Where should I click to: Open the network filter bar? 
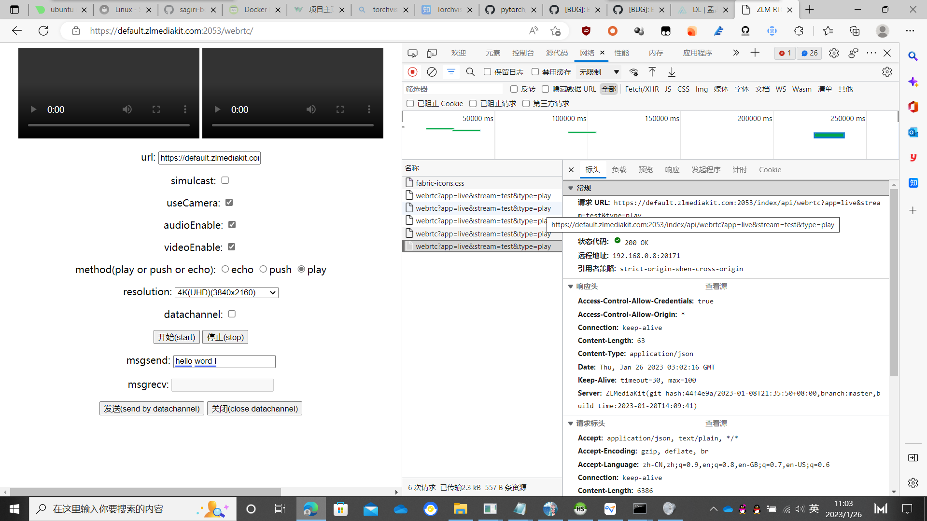(x=451, y=71)
